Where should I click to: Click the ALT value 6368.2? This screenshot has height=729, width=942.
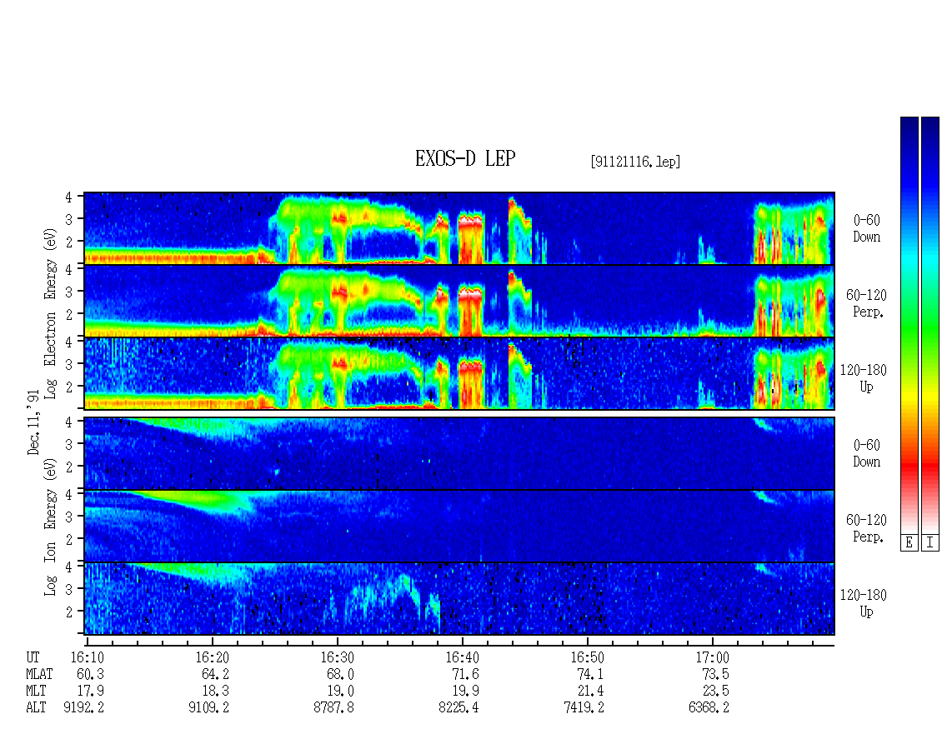(709, 708)
